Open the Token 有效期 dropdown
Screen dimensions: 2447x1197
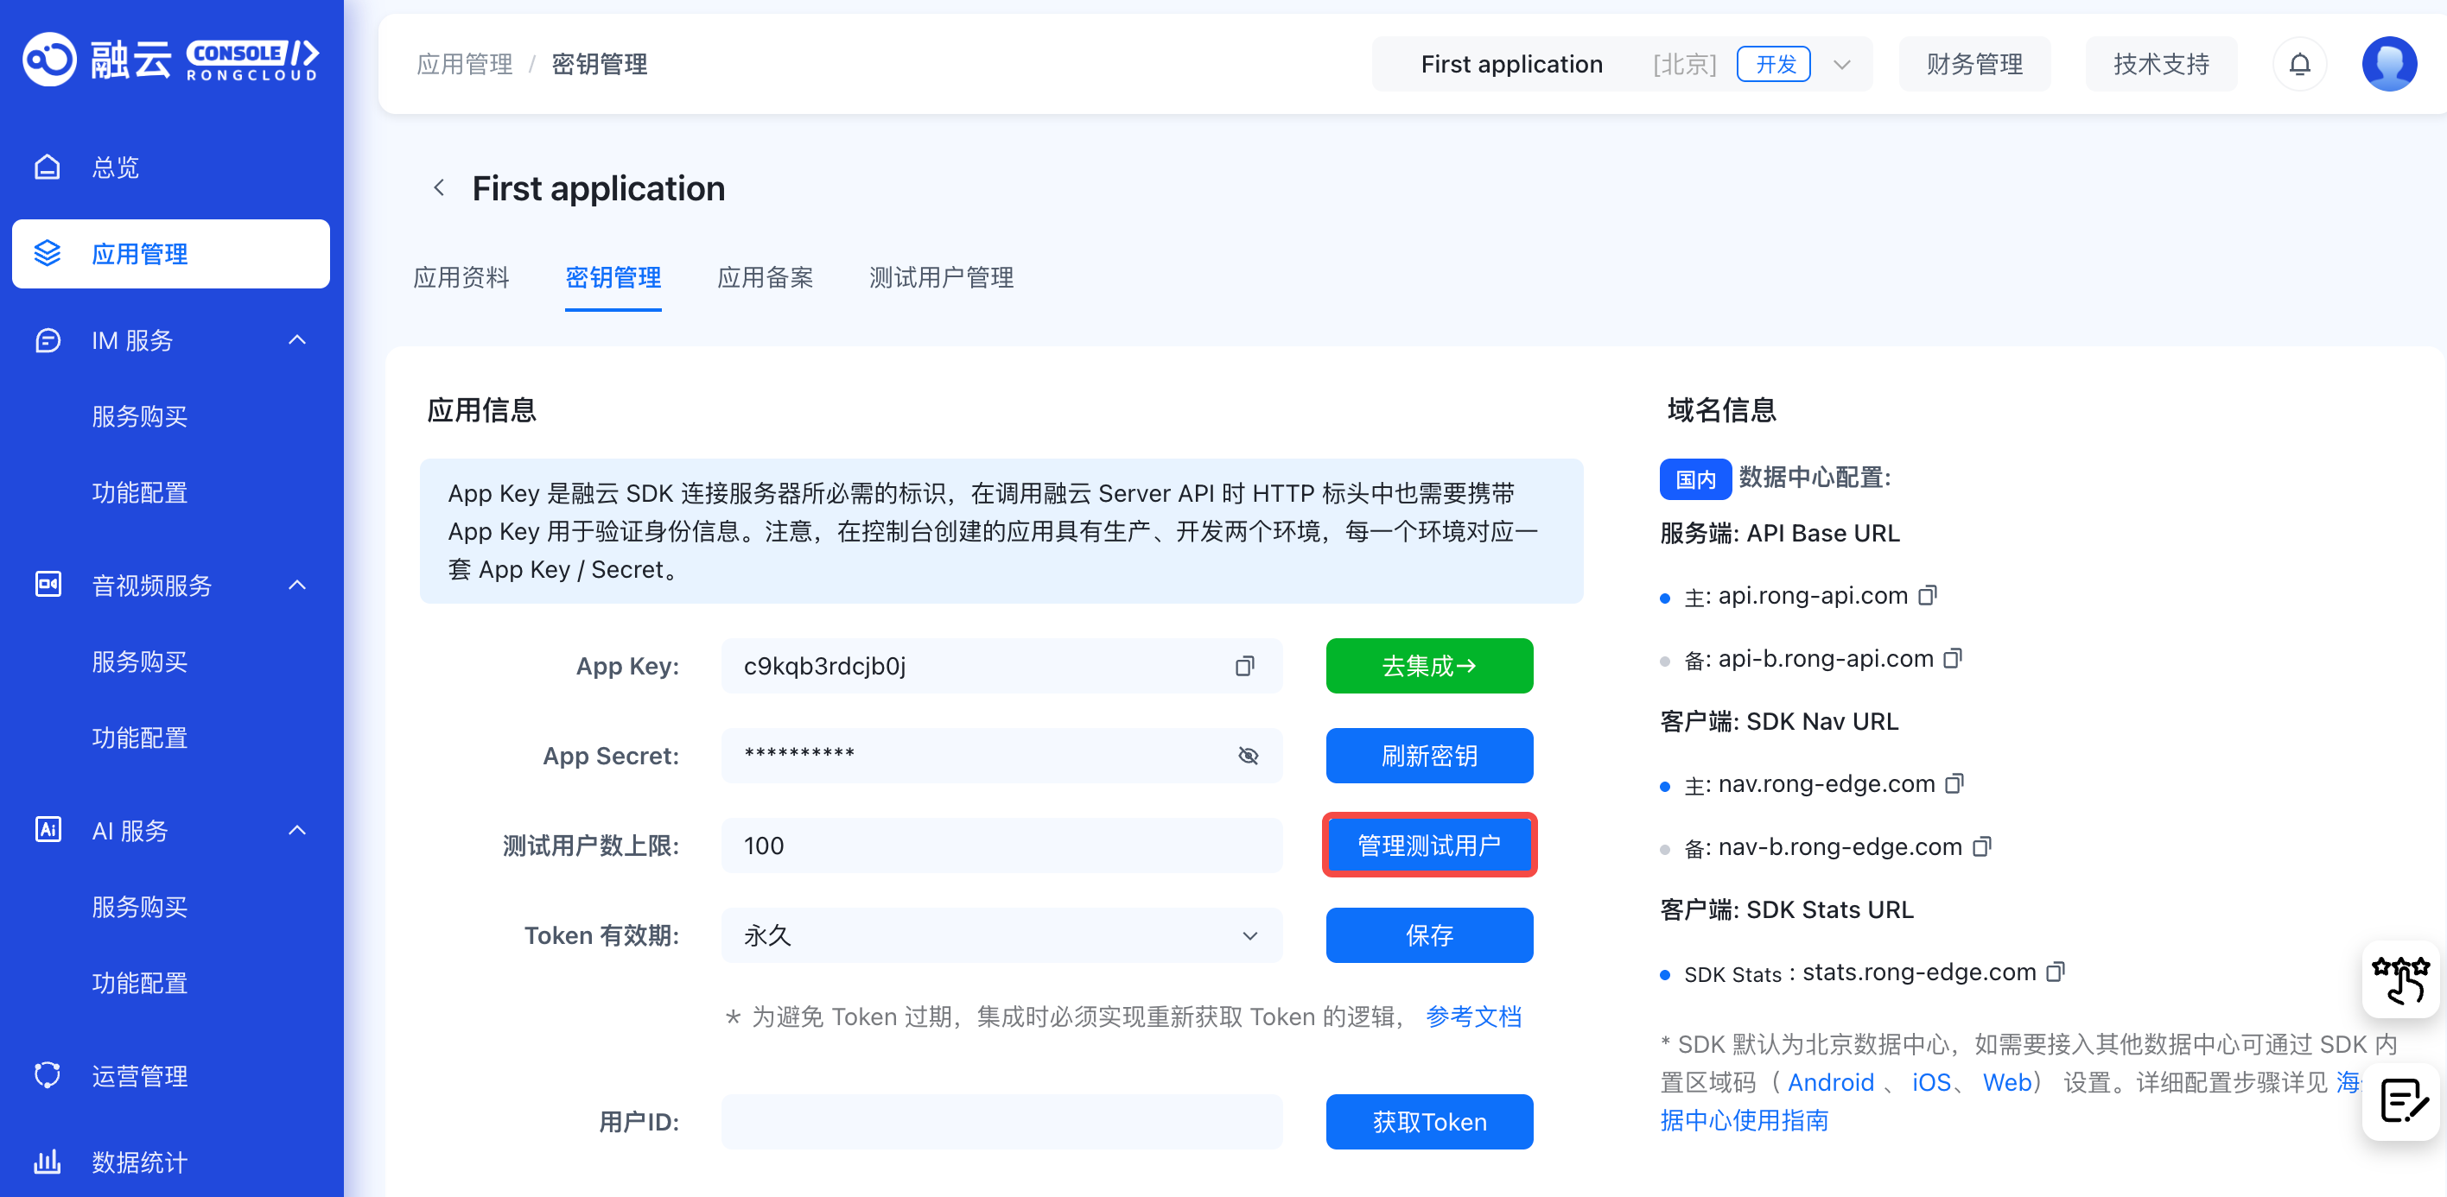(x=1001, y=936)
